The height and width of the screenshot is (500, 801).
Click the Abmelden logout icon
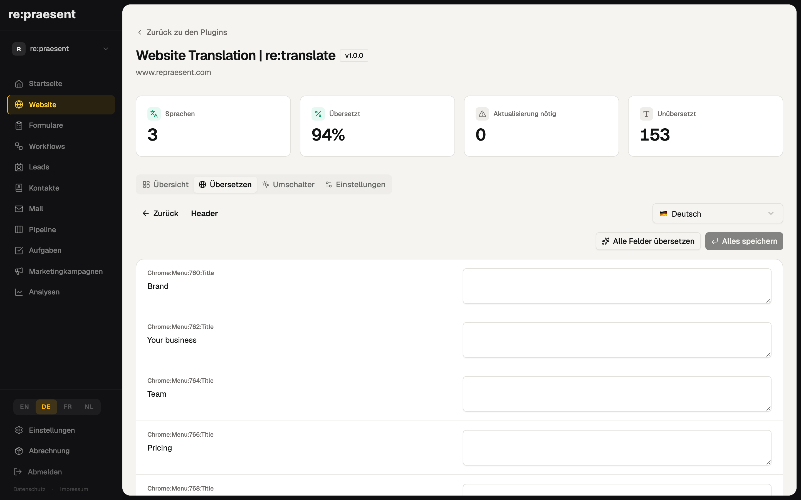pyautogui.click(x=18, y=472)
